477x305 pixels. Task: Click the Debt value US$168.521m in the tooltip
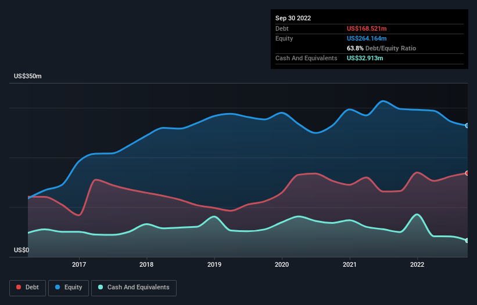pos(367,28)
